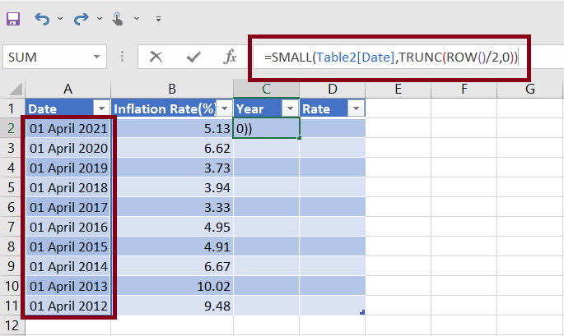Click the Undo arrow icon

click(44, 17)
